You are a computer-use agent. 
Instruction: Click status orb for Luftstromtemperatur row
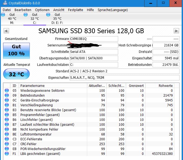pos(7,134)
